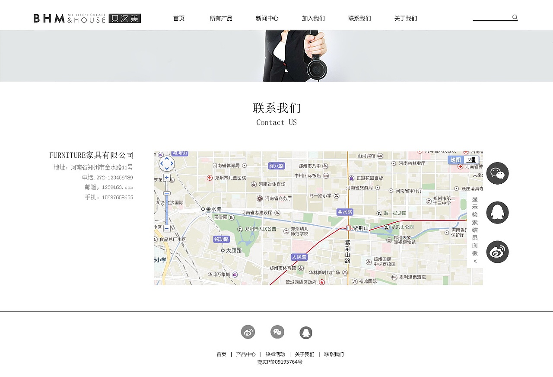Click the BHM & HOUSE logo
The height and width of the screenshot is (377, 553).
pyautogui.click(x=87, y=18)
